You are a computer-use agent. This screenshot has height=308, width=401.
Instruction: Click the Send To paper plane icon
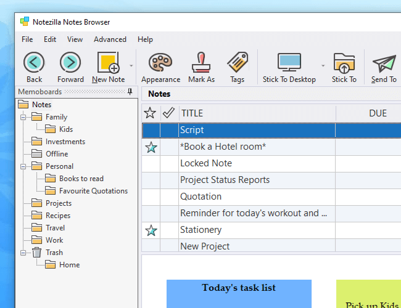click(384, 63)
